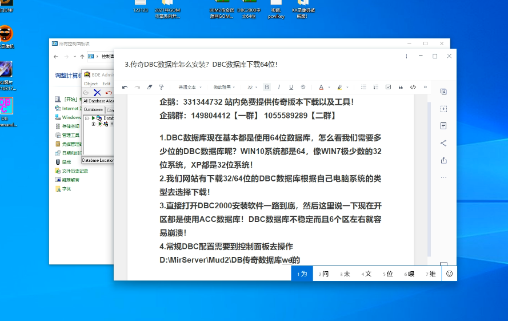Switch to the Configuration tab in BDE
Image resolution: width=508 pixels, height=321 pixels.
(110, 110)
